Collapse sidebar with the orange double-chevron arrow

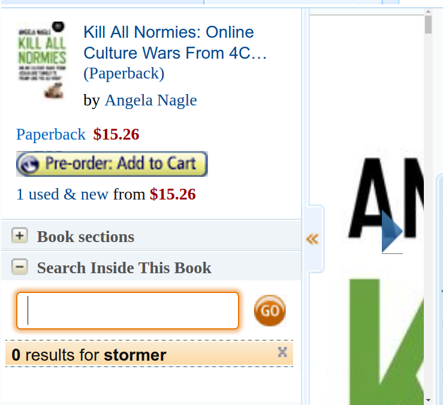(312, 239)
